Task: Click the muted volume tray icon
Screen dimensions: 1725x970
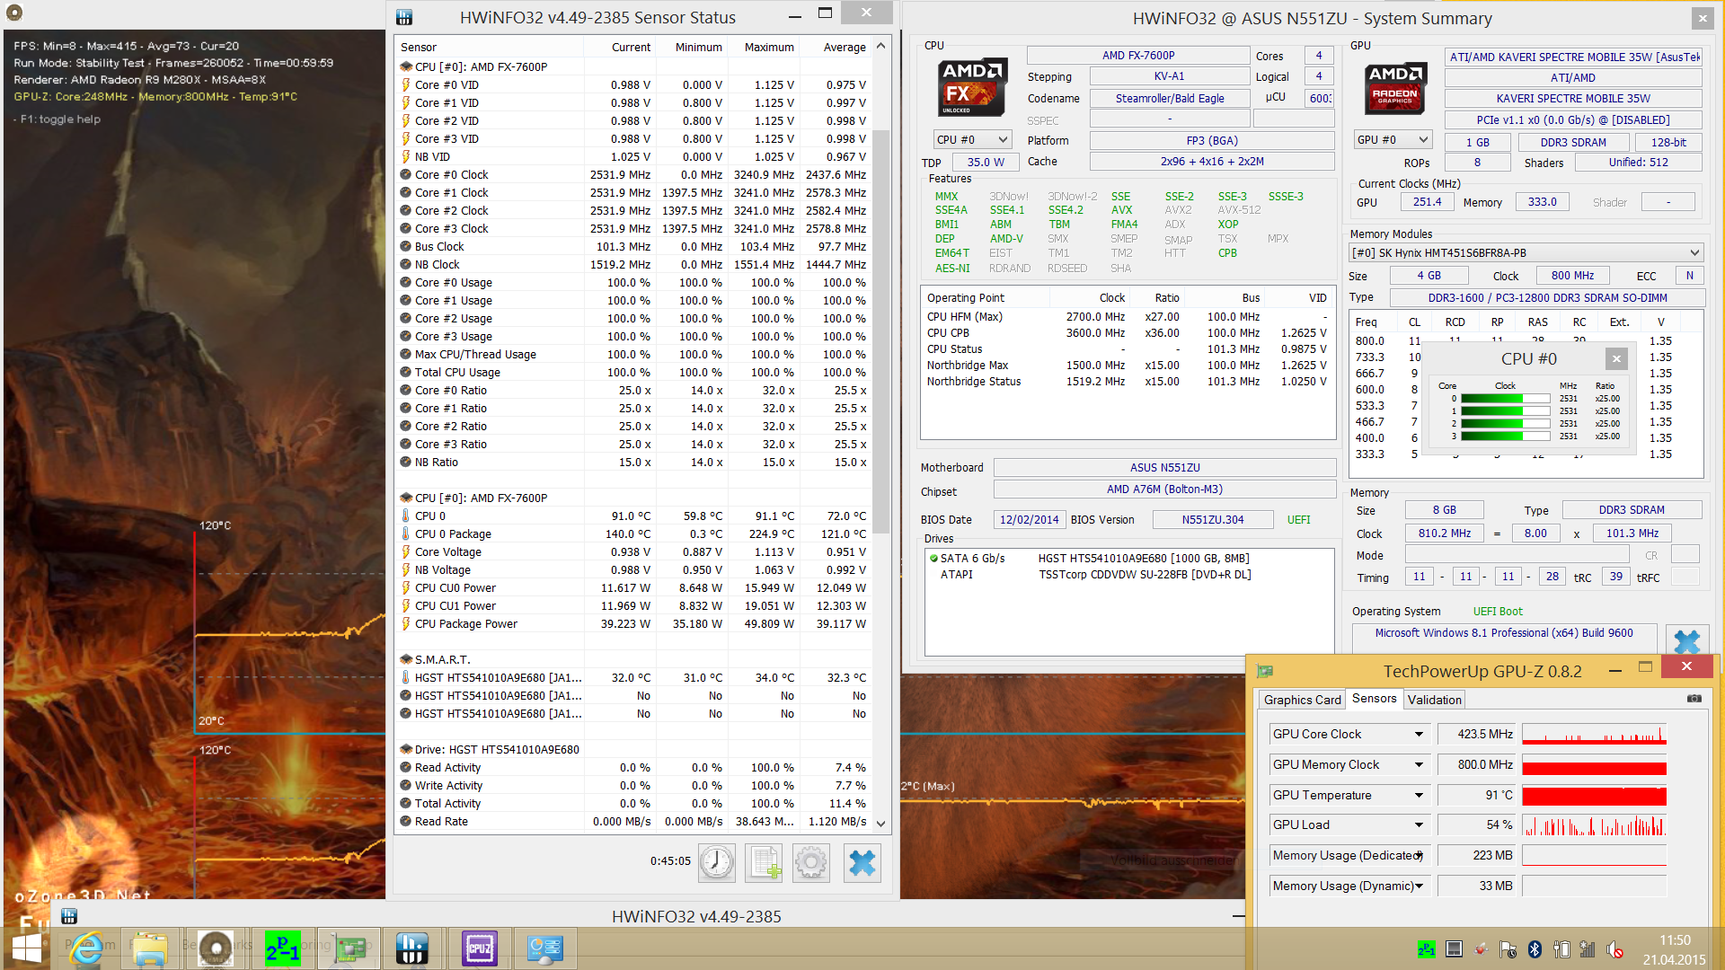Action: [x=1614, y=949]
